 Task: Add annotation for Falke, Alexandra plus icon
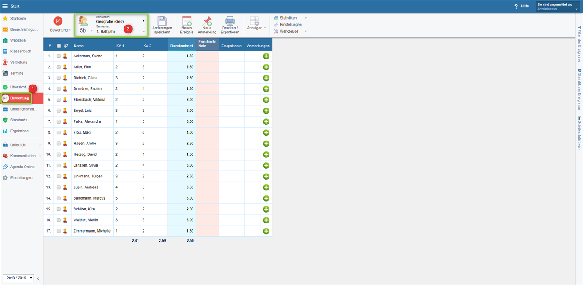tap(266, 121)
